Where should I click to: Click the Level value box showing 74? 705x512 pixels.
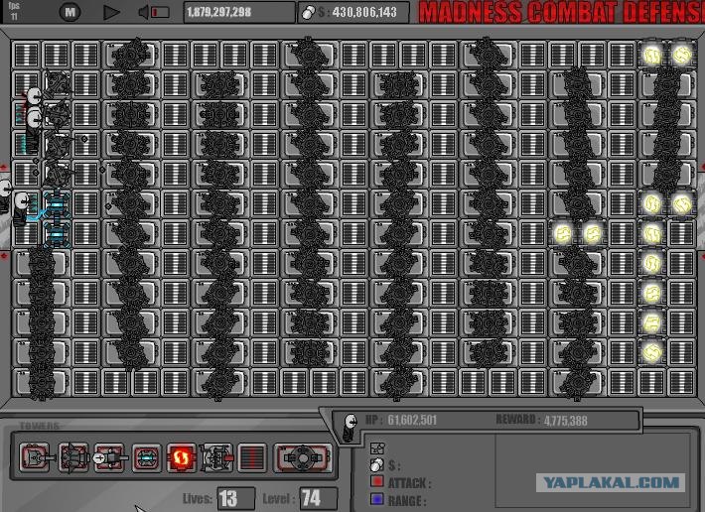pyautogui.click(x=319, y=498)
